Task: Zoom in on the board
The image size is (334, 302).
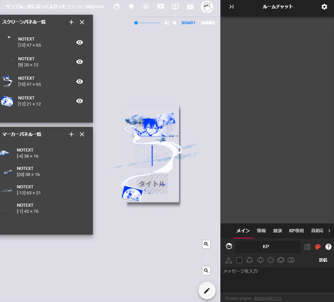Action: pyautogui.click(x=206, y=244)
